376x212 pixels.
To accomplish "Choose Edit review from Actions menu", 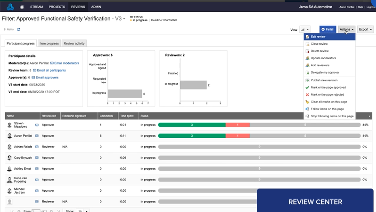I will tap(329, 37).
